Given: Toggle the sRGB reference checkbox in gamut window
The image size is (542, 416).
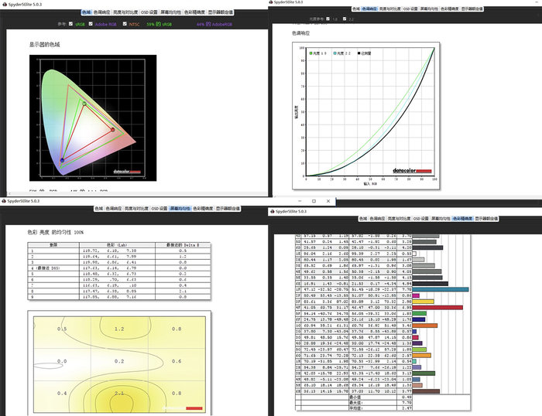Looking at the screenshot, I should (71, 24).
